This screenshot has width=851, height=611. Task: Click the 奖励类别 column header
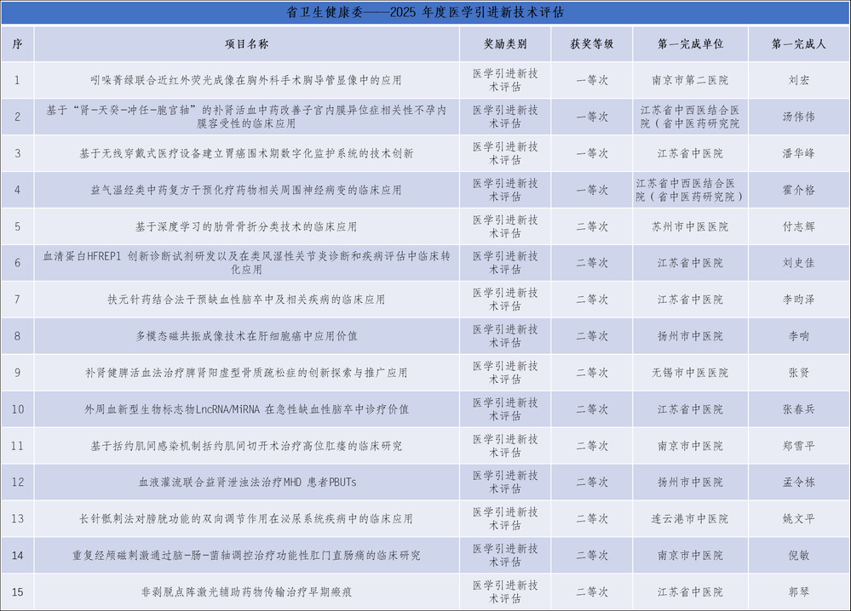click(505, 44)
